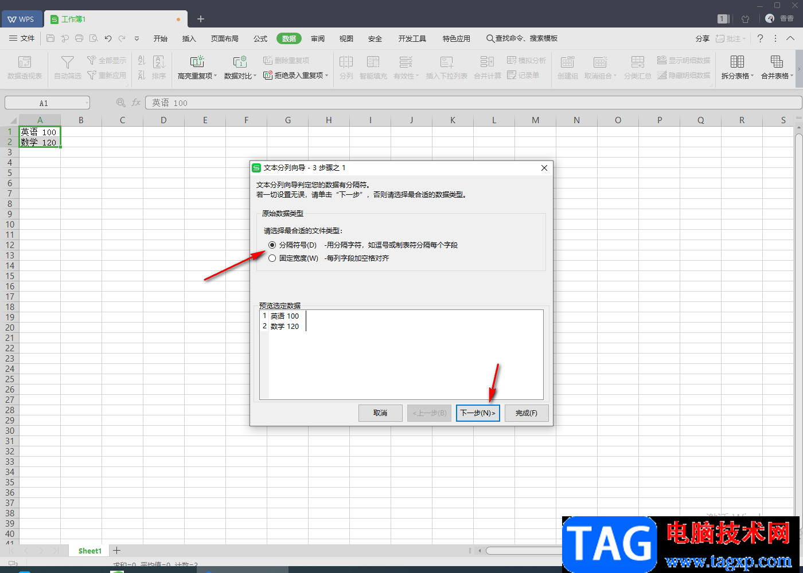Viewport: 803px width, 573px height.
Task: Switch to the 审阅 tab
Action: click(x=318, y=38)
